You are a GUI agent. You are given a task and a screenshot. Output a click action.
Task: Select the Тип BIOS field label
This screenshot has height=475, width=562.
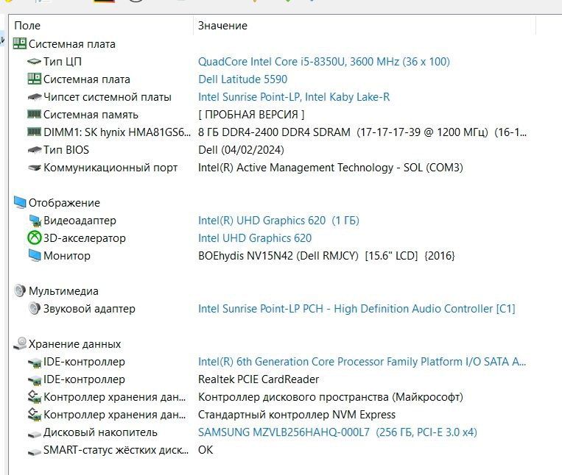(x=66, y=149)
